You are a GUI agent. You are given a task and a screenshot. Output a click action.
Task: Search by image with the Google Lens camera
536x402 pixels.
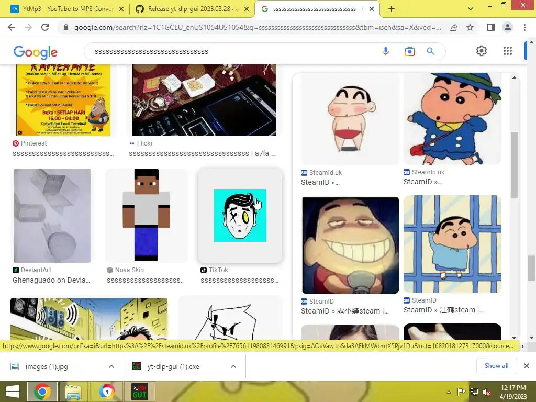(x=409, y=51)
